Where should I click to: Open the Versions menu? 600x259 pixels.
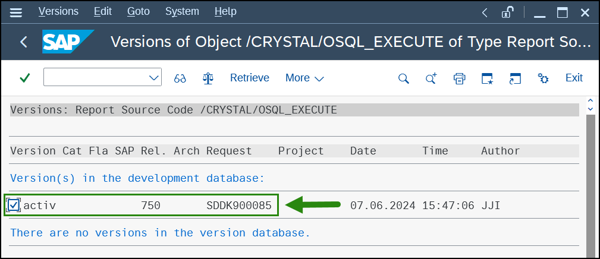(58, 11)
